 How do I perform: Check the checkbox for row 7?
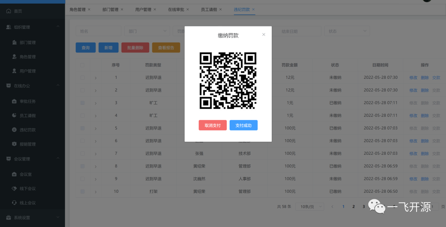pyautogui.click(x=82, y=154)
